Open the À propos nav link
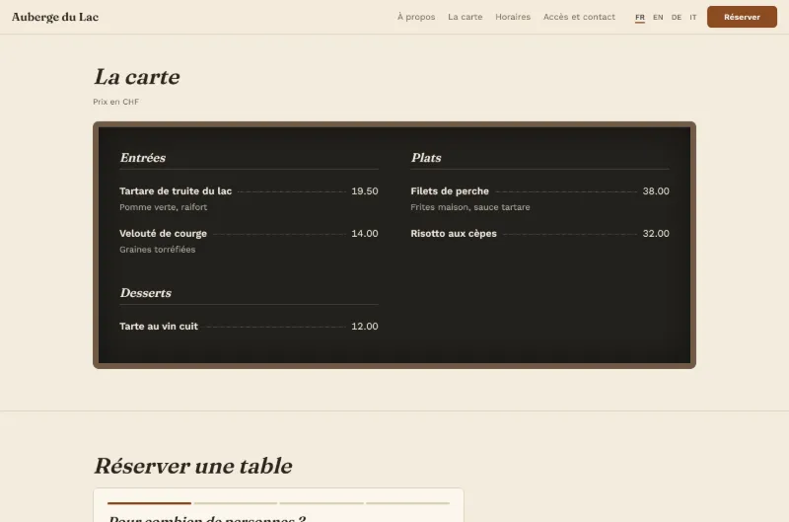This screenshot has width=789, height=522. point(416,17)
